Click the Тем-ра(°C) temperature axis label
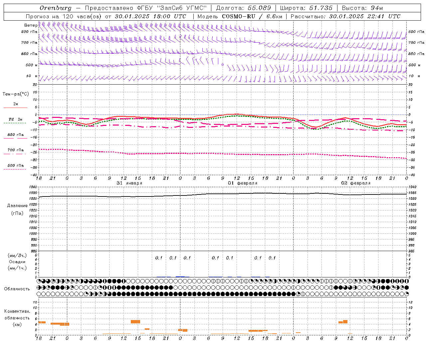Viewport: 426px width, 341px height. (x=16, y=94)
